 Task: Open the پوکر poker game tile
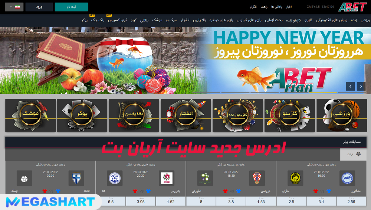(82, 115)
